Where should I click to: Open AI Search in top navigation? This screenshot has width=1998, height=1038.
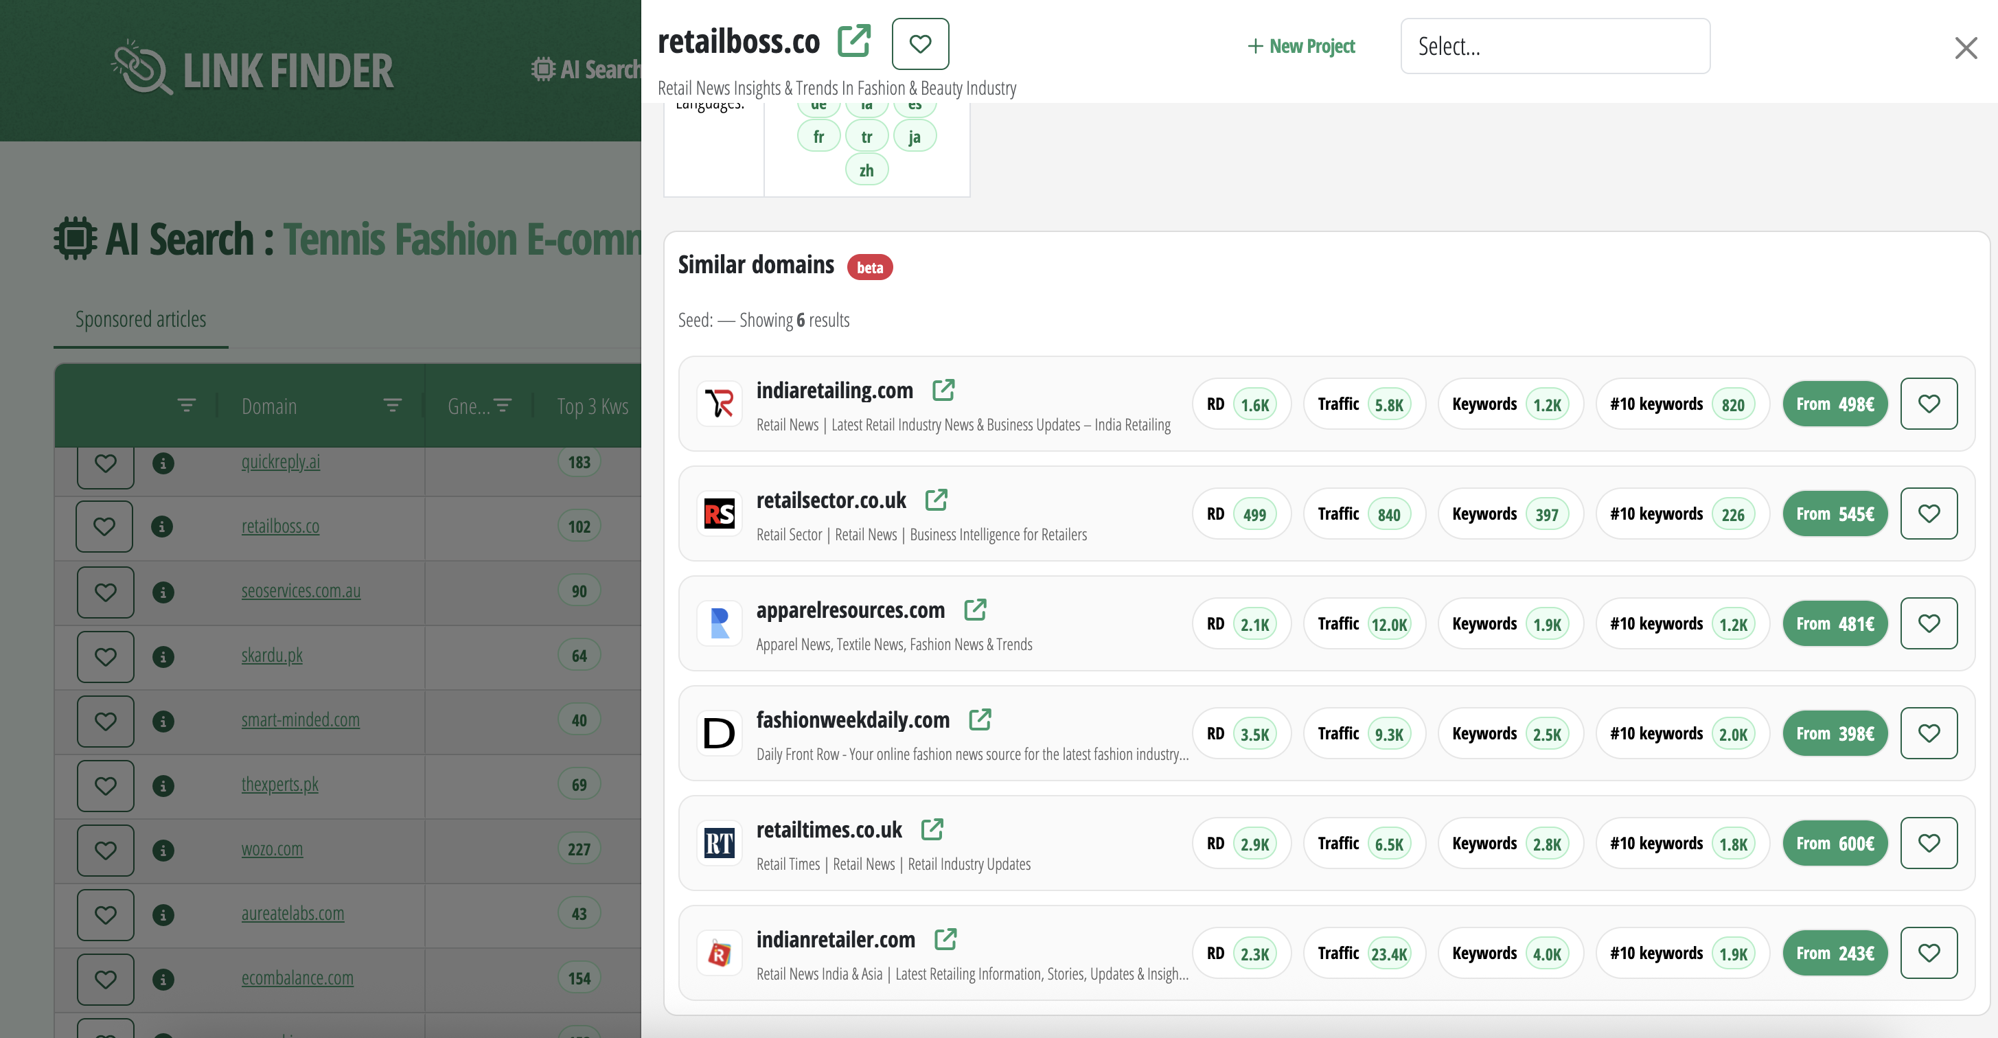point(586,69)
